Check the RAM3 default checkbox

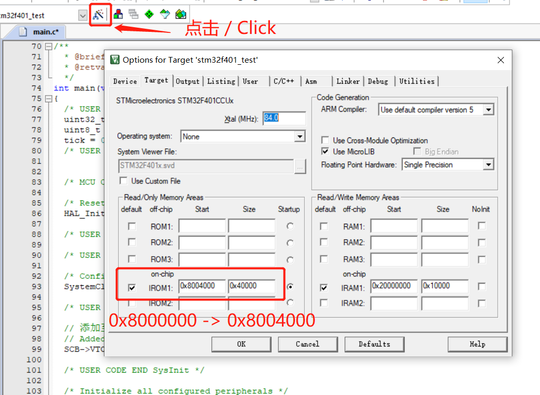323,259
